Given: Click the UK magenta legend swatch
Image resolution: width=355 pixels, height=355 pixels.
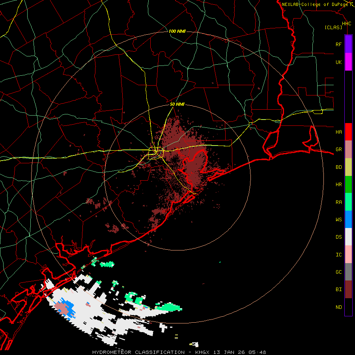Looking at the screenshot, I should coord(348,62).
